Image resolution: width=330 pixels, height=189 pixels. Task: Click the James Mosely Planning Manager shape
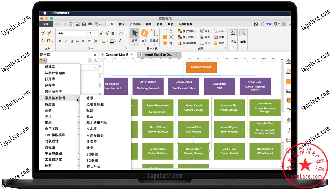tap(193, 151)
